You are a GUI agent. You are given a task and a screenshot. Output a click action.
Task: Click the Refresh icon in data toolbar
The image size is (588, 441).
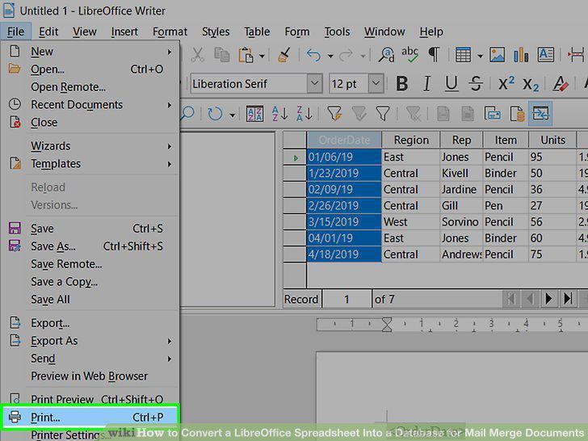tap(215, 114)
